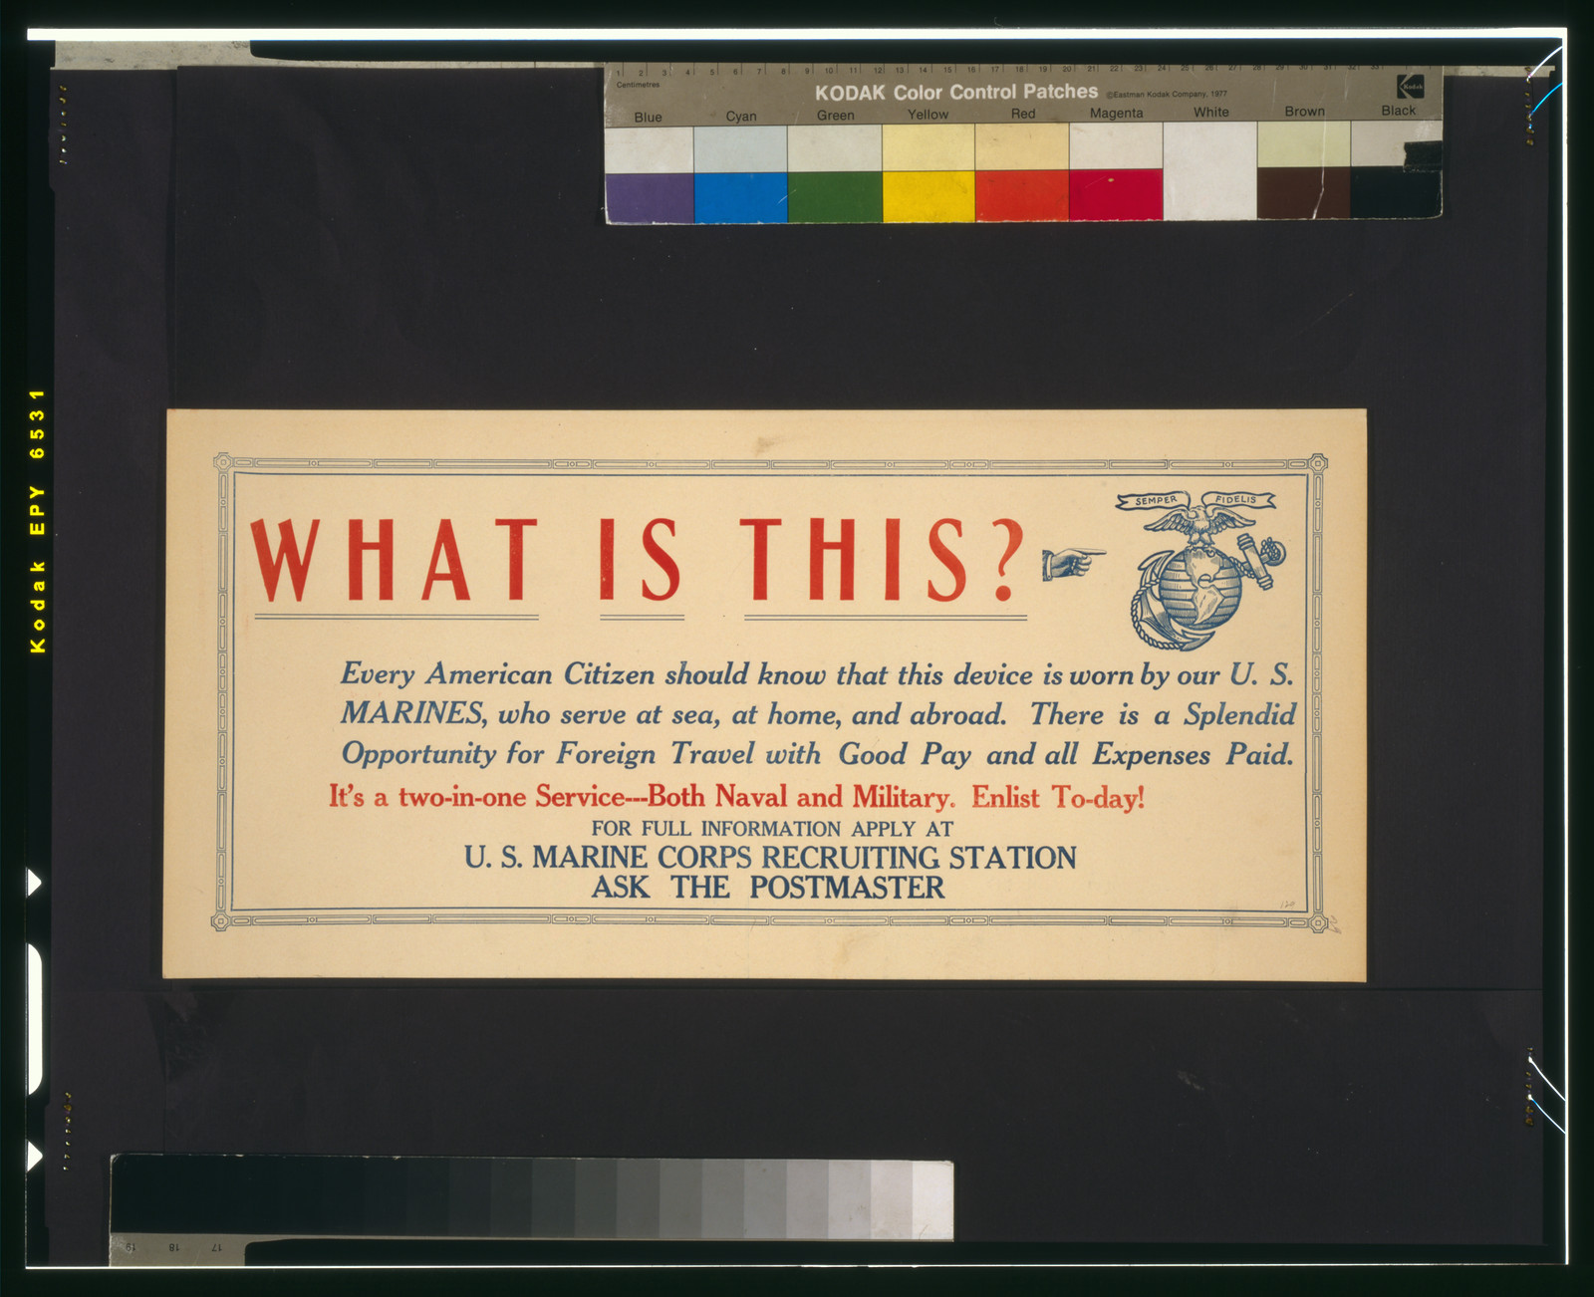
Task: Select the Red color patch
Action: 1022,194
